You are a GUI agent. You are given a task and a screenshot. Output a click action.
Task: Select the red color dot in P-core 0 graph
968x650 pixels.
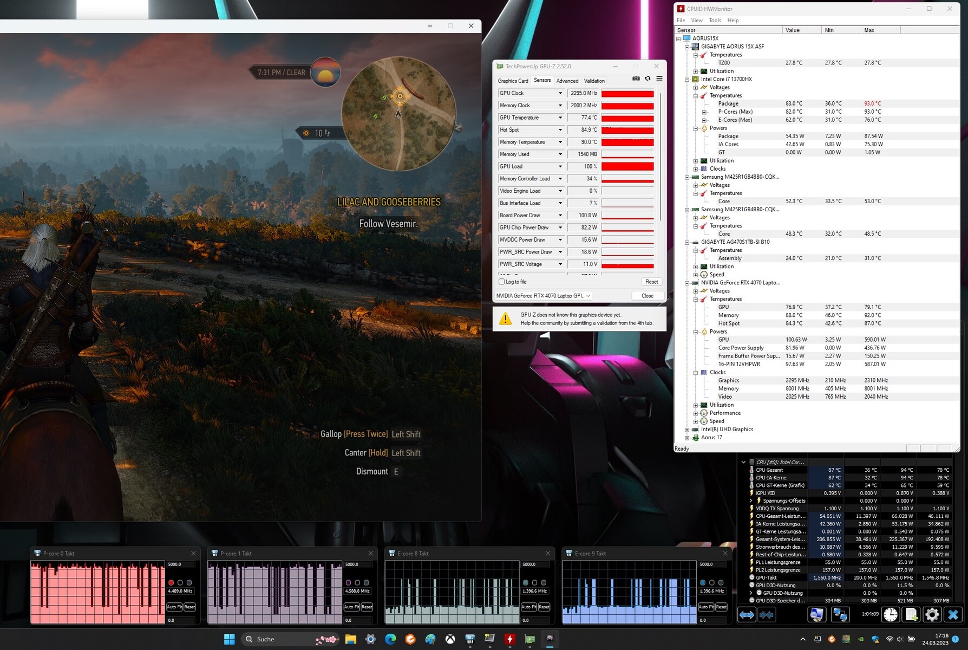click(171, 583)
